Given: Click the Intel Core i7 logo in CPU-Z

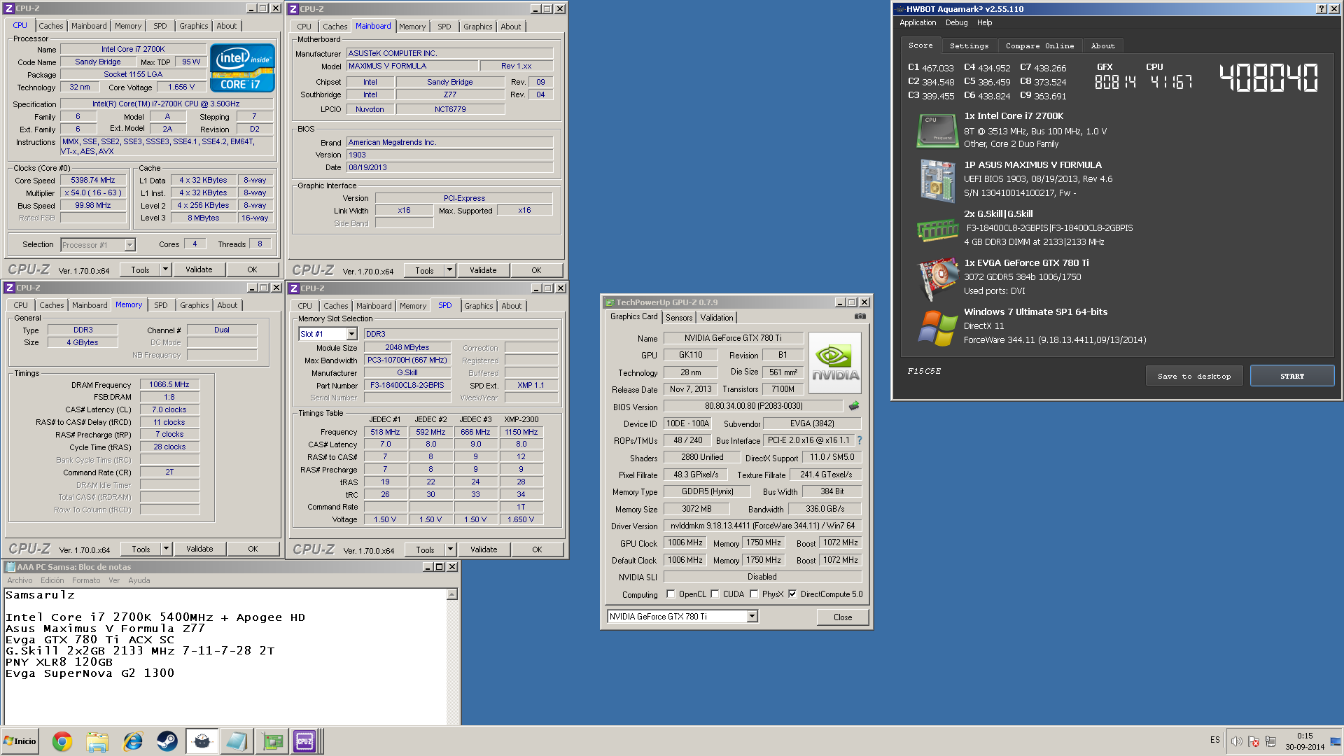Looking at the screenshot, I should tap(242, 68).
